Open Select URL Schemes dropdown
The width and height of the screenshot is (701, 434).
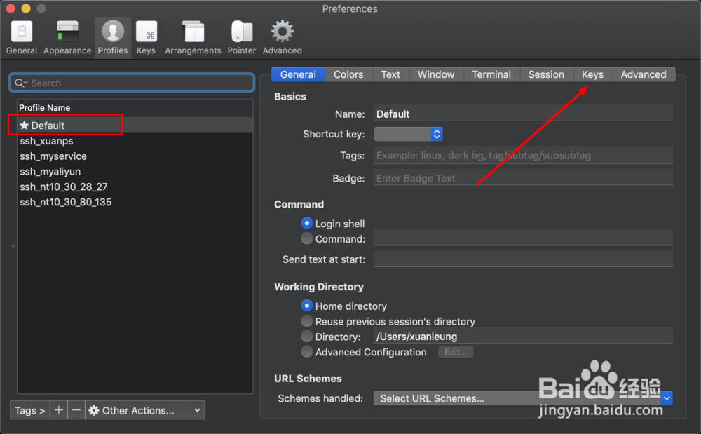[522, 398]
